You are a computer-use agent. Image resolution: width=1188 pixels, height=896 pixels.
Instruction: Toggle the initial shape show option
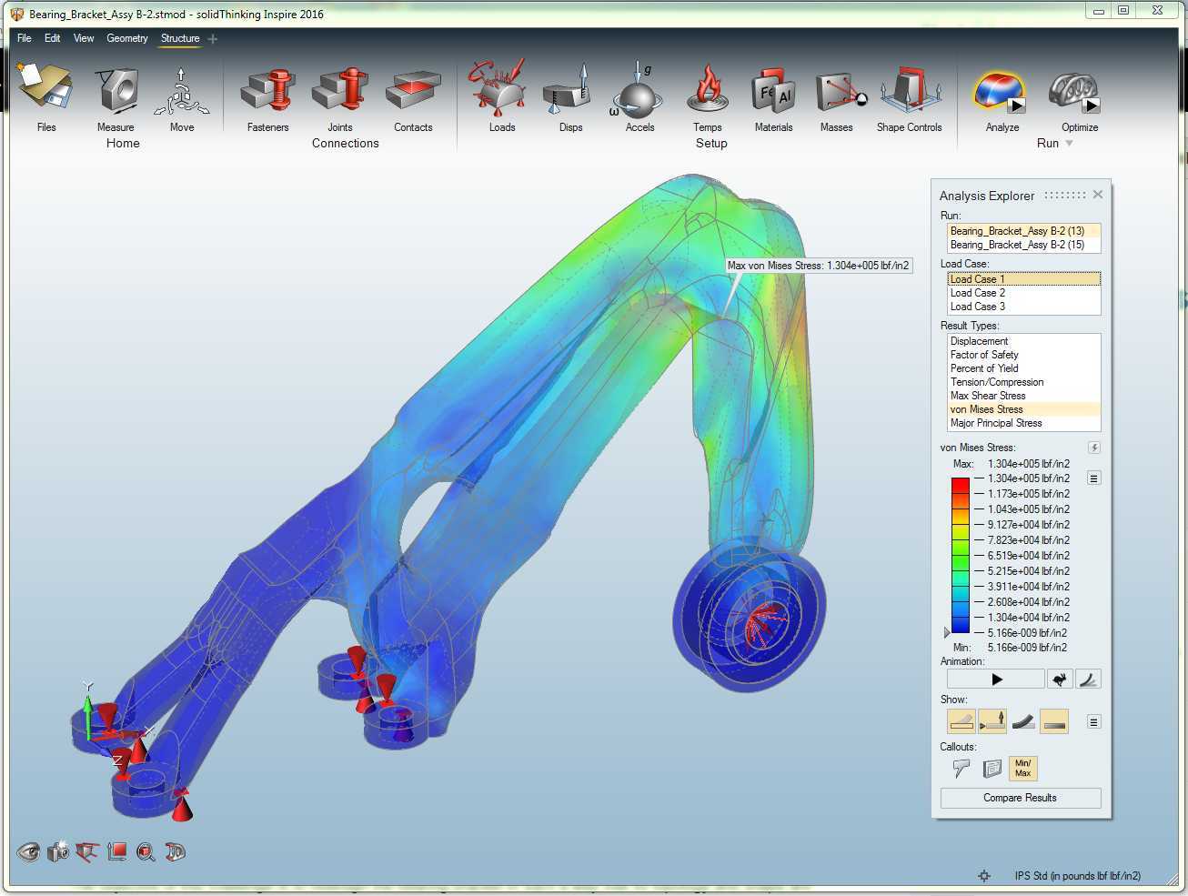[961, 722]
